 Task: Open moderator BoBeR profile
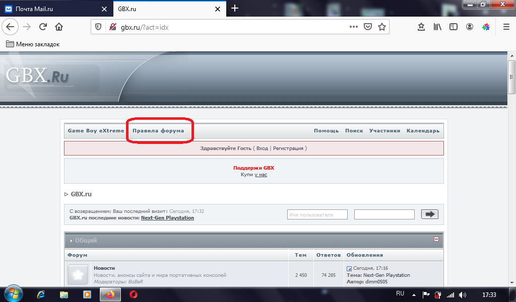(x=136, y=282)
